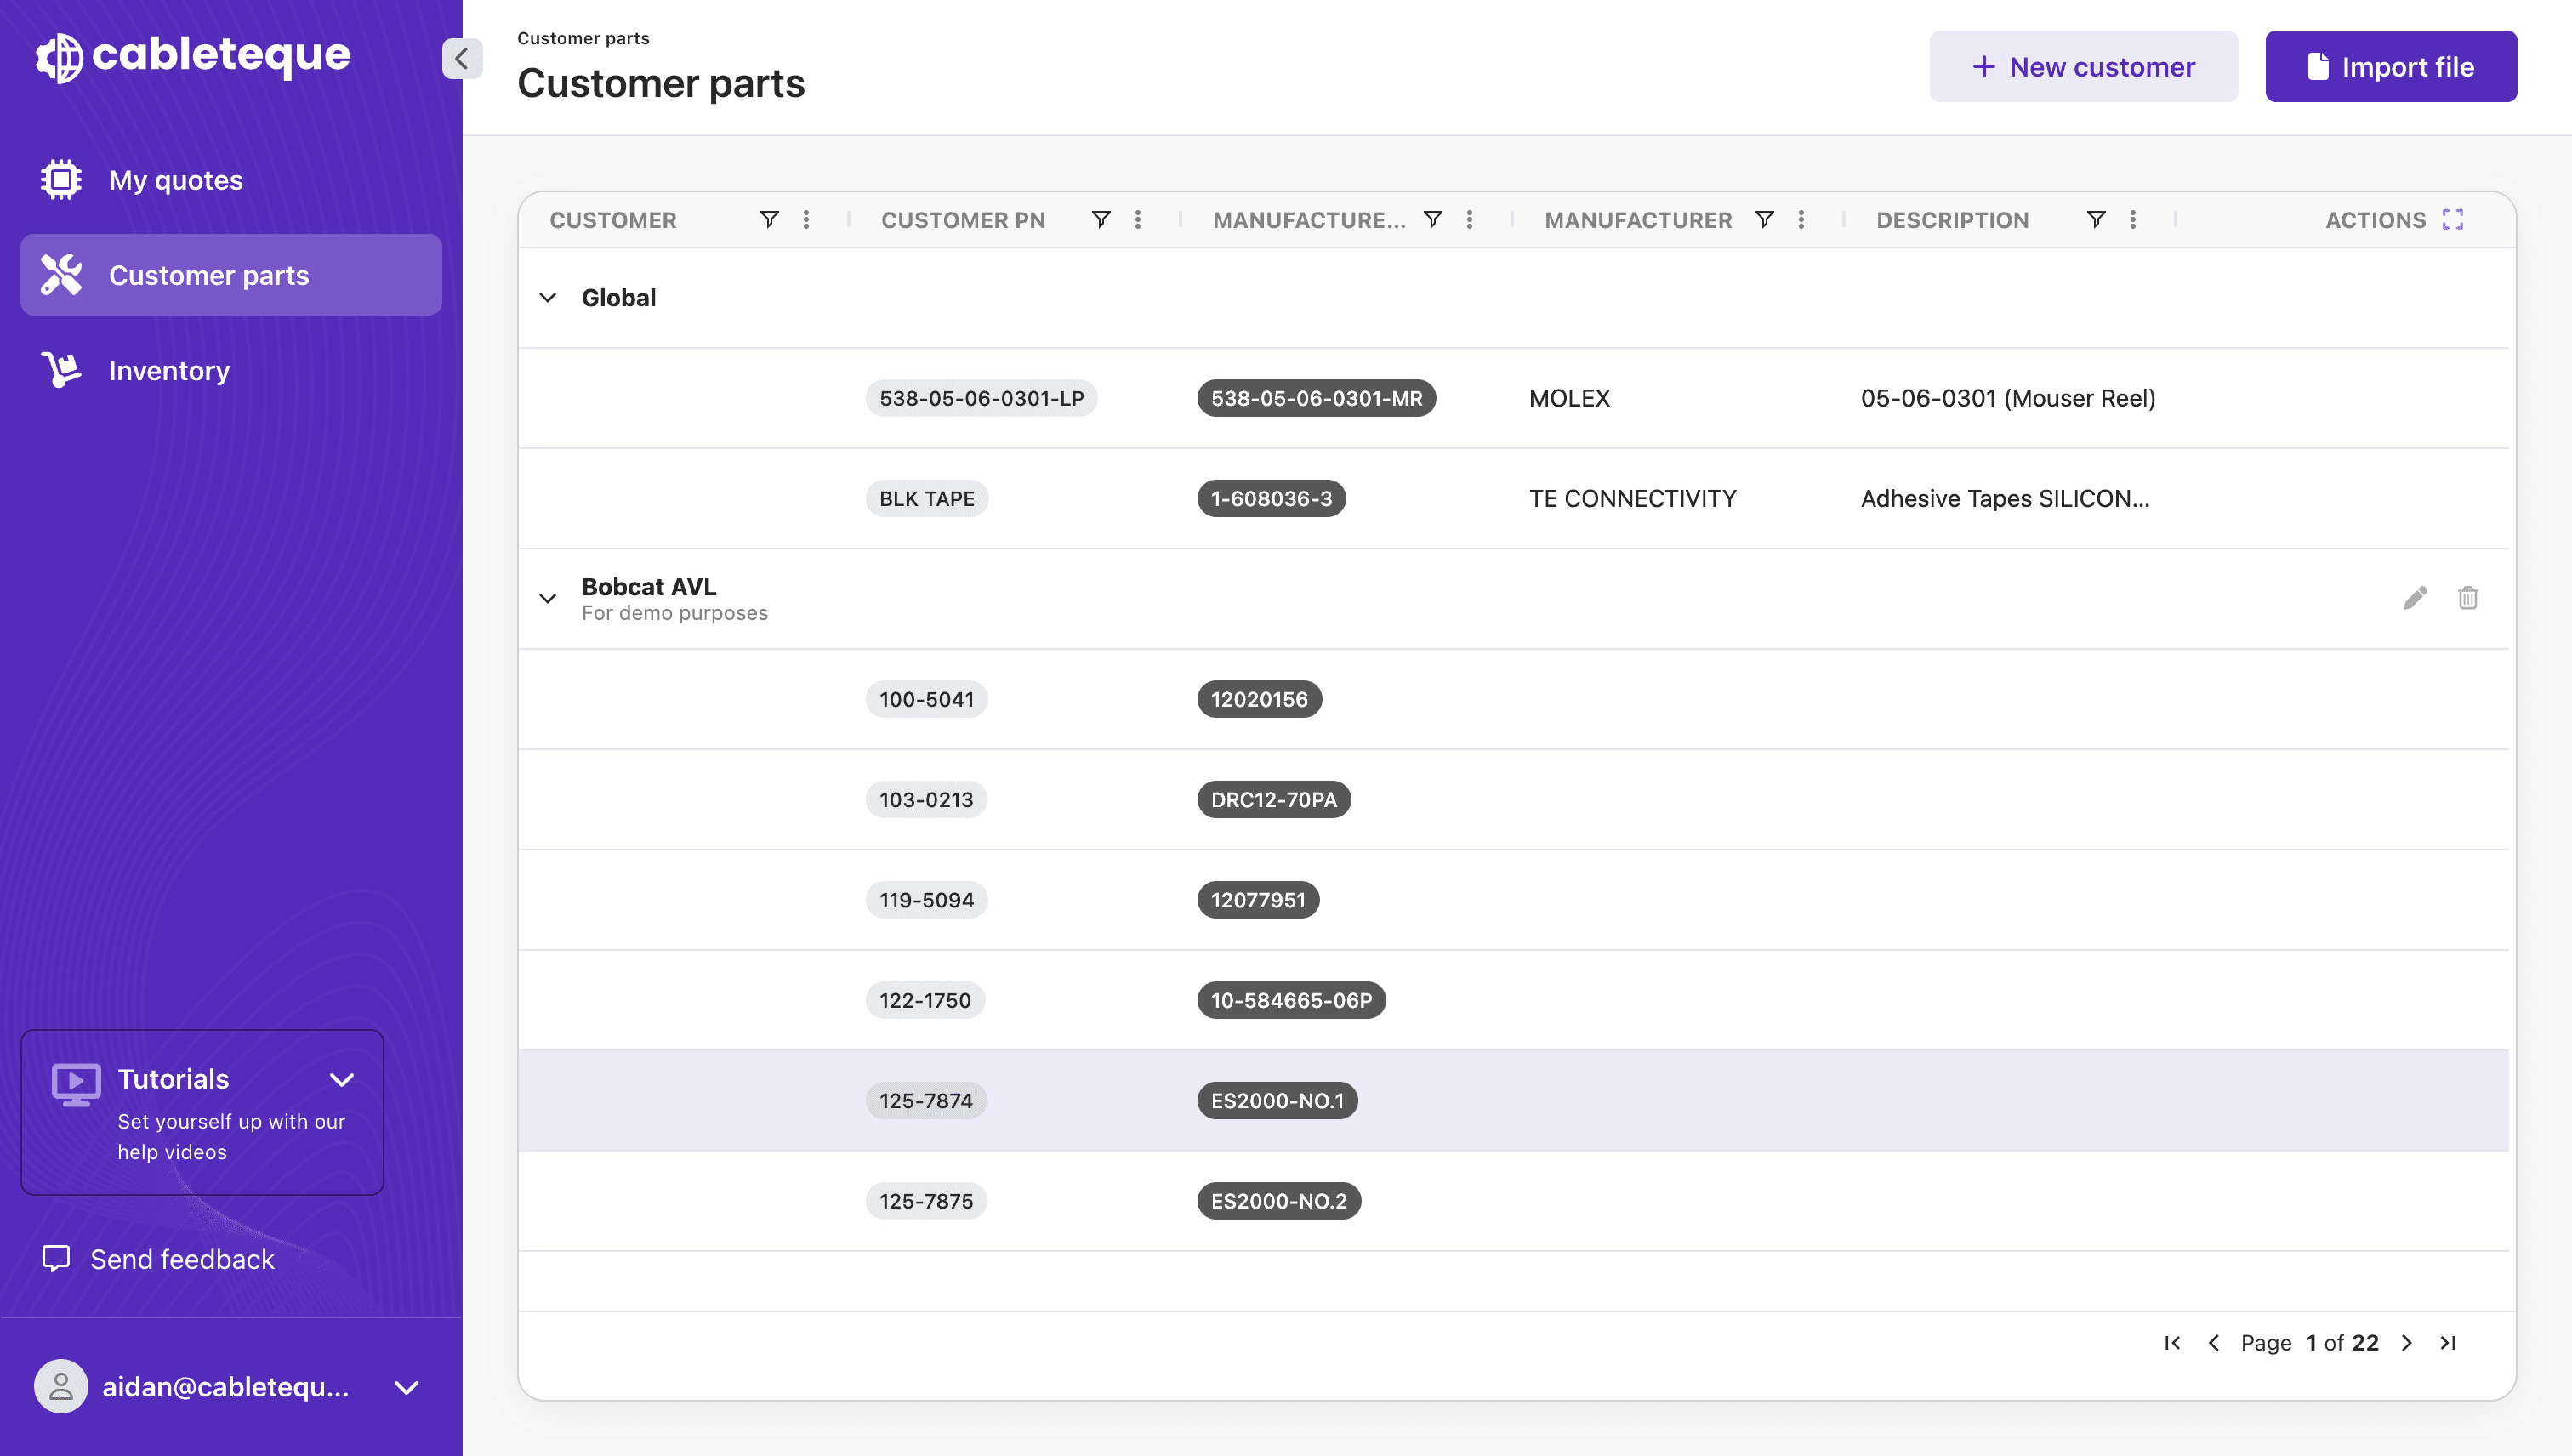Edit the Bobcat AVL customer with the pencil icon

(2415, 598)
